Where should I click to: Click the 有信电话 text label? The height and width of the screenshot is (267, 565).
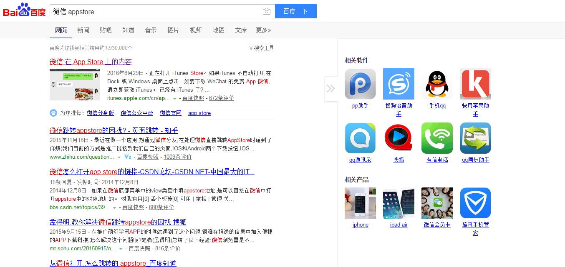(437, 160)
